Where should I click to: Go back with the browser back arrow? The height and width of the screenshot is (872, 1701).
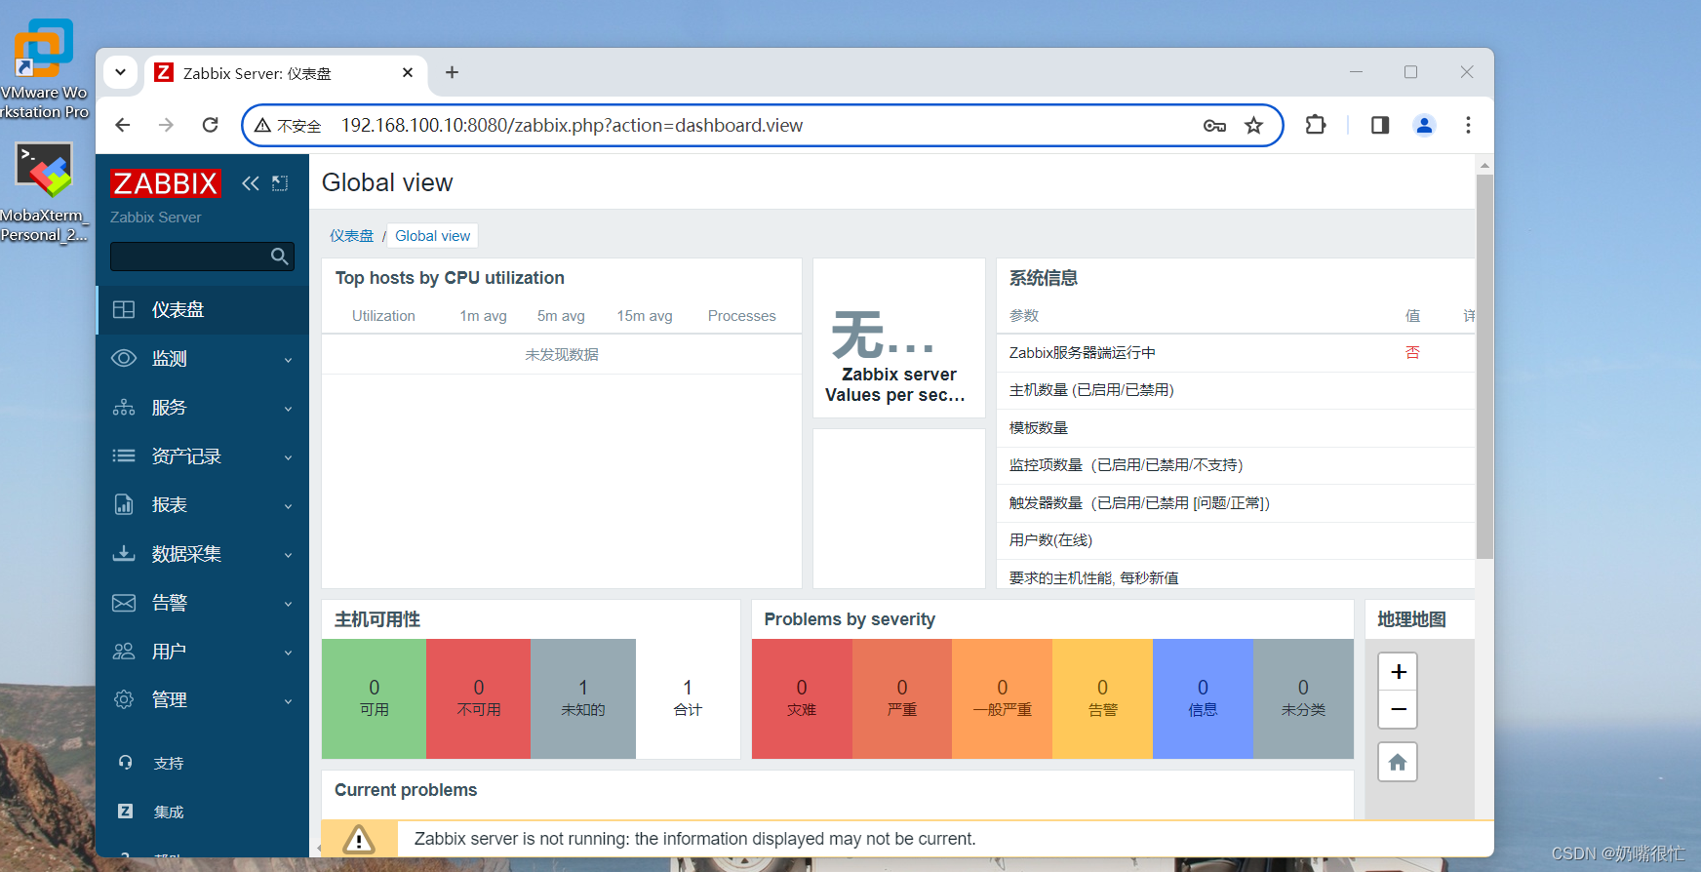123,125
